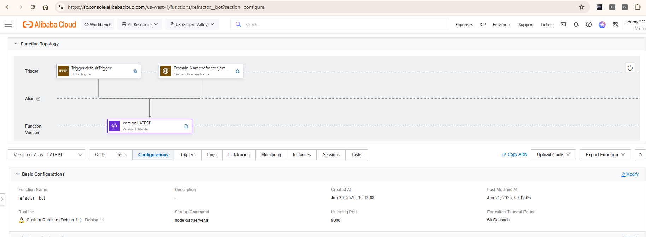The height and width of the screenshot is (237, 646).
Task: Click the refactor__bot function name value
Action: [31, 198]
